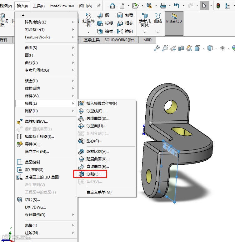Click Zoom to Area icon
Viewport: 235px width, 242px height.
(165, 48)
